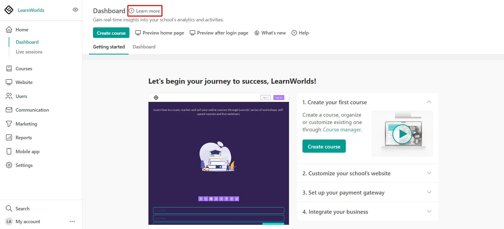Open Reports in the sidebar
The width and height of the screenshot is (504, 229).
click(x=24, y=138)
